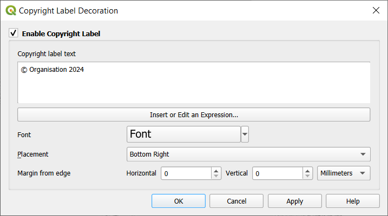Screen dimensions: 388x216
Task: Cancel the copyright label changes
Action: [x=236, y=201]
